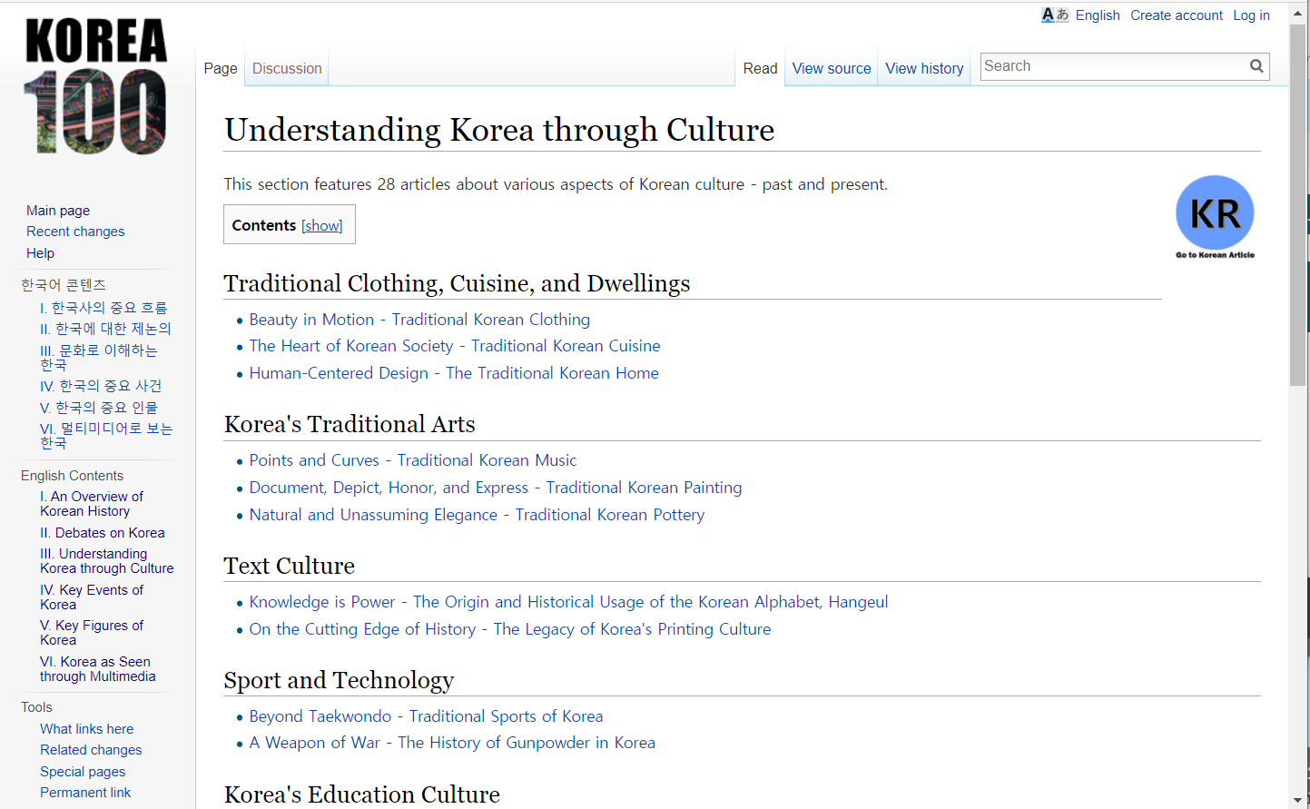Click the Log in link
Screen dimensions: 1310x809
click(1251, 15)
